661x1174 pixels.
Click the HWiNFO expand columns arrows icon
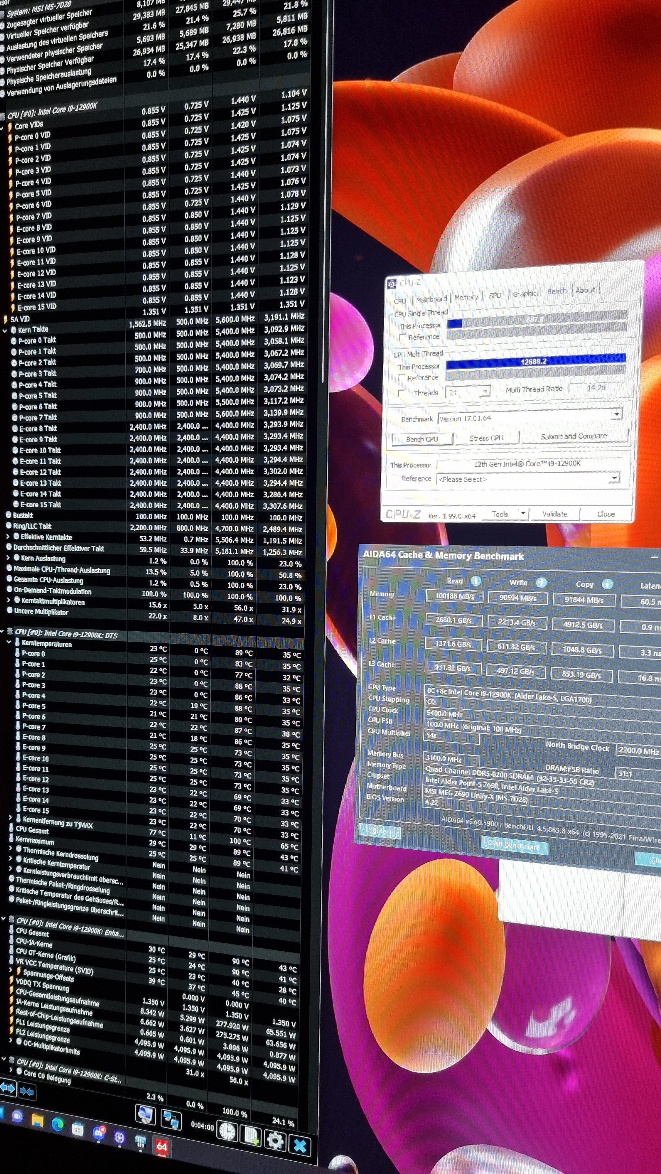pyautogui.click(x=7, y=1088)
